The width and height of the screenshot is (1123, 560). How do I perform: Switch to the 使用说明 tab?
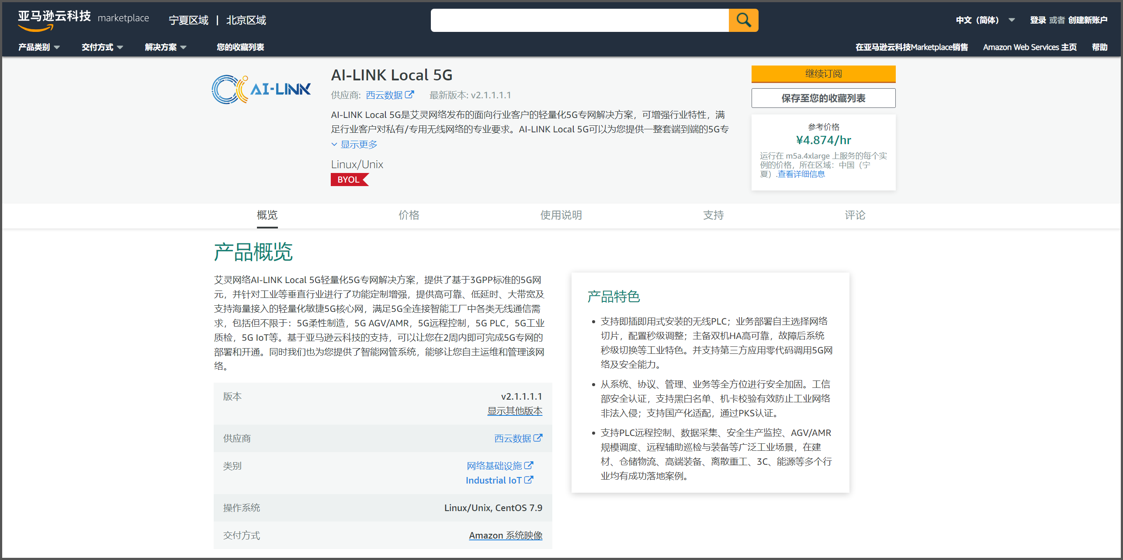point(561,215)
